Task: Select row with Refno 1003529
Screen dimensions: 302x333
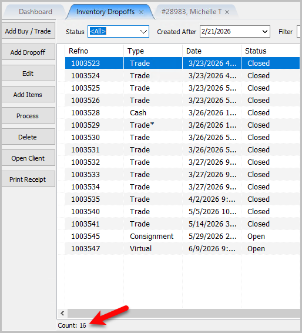Action: pos(182,125)
